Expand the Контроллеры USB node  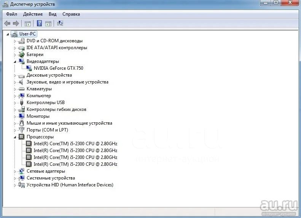[x=15, y=103]
